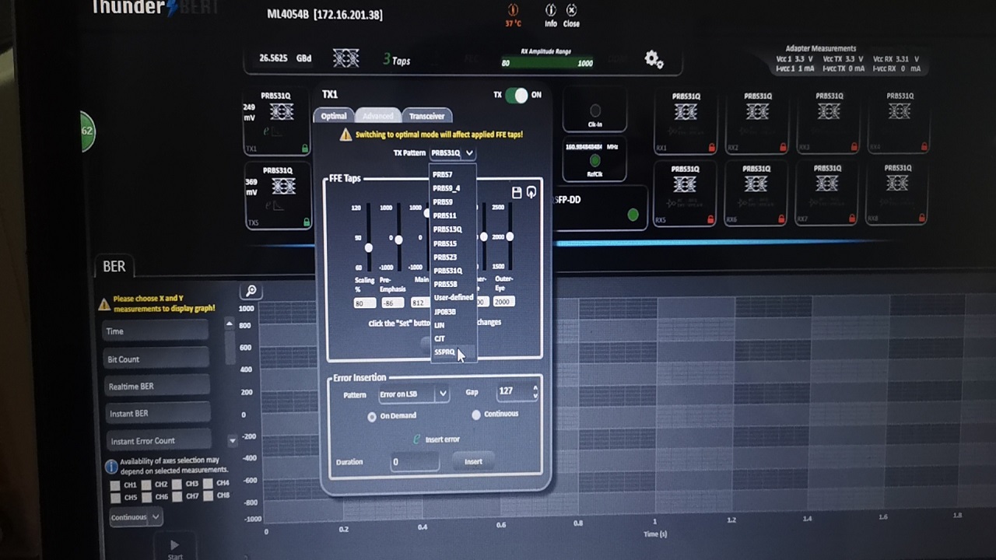Click the graph zoom magnifier icon
Image resolution: width=996 pixels, height=560 pixels.
coord(251,291)
